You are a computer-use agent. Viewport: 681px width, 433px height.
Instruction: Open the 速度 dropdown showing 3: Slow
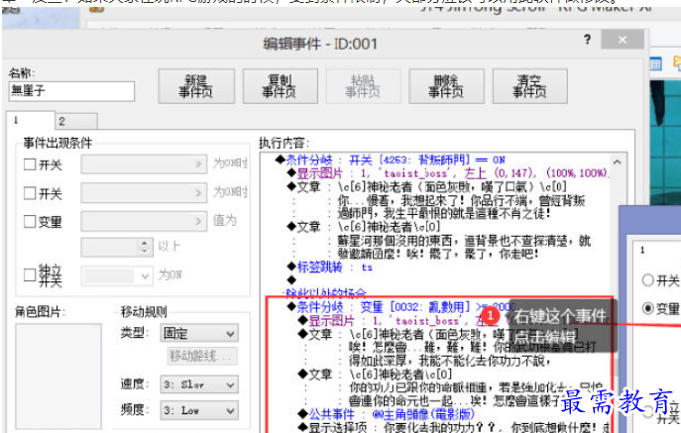point(199,384)
